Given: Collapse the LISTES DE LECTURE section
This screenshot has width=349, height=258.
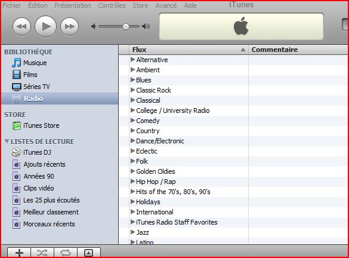Looking at the screenshot, I should click(x=7, y=142).
